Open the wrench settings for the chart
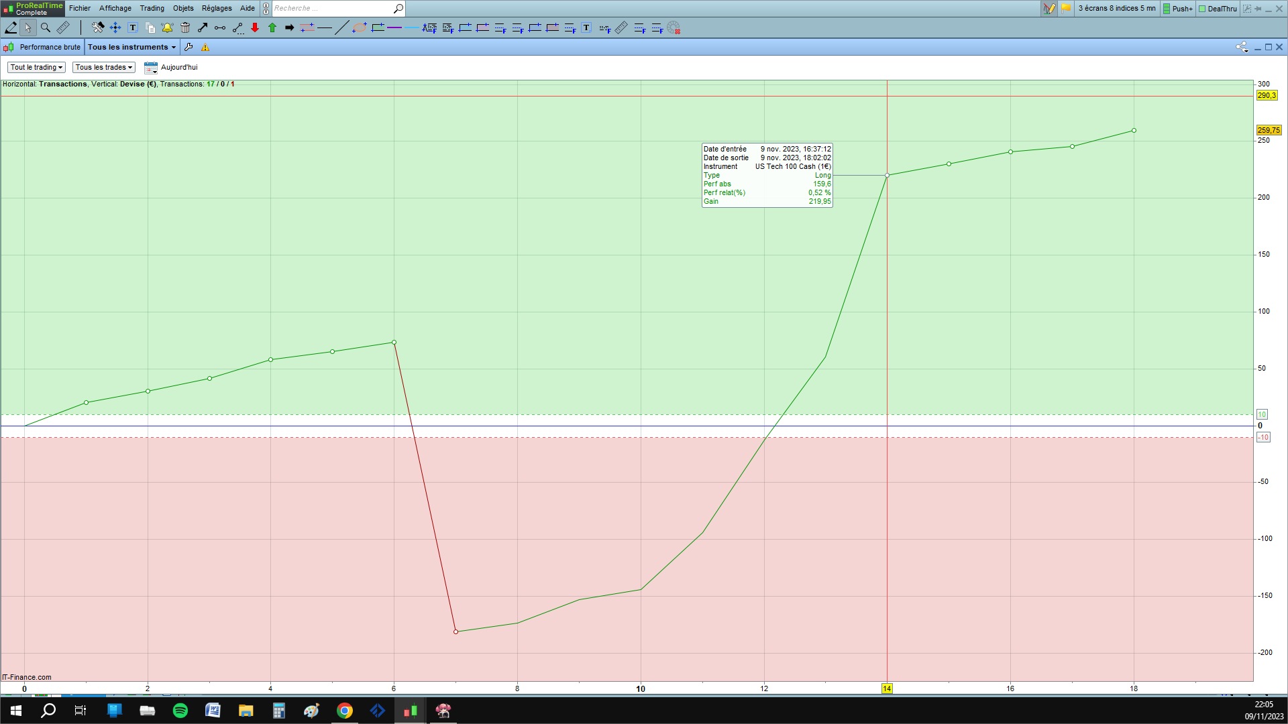The width and height of the screenshot is (1288, 724). (x=189, y=47)
